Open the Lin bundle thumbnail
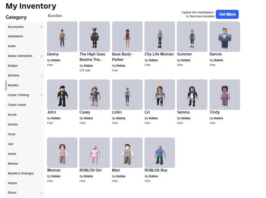Image resolution: width=266 pixels, height=198 pixels. (x=160, y=95)
